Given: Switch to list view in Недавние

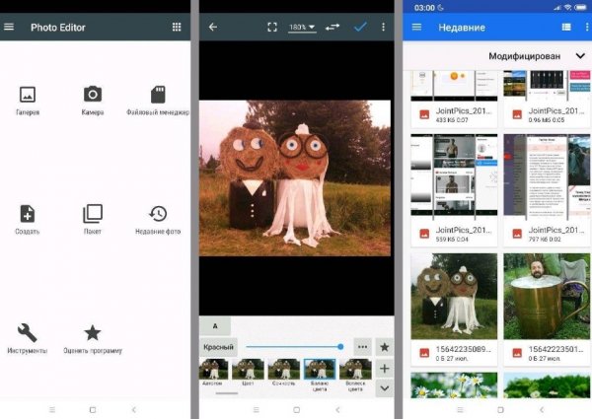Looking at the screenshot, I should click(566, 28).
